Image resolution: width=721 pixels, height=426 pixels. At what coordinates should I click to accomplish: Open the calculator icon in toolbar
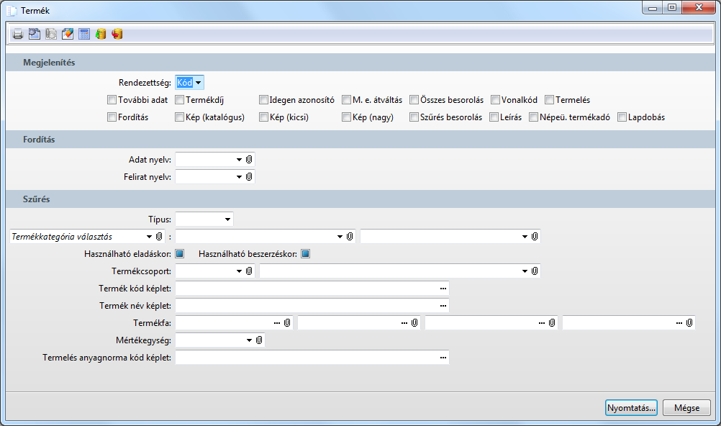(x=84, y=34)
